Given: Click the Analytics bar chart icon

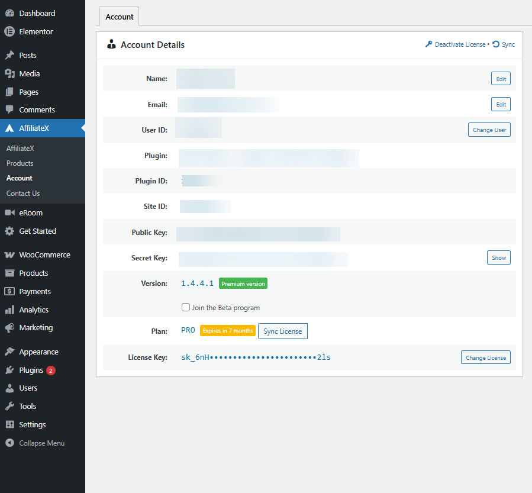Looking at the screenshot, I should point(9,310).
